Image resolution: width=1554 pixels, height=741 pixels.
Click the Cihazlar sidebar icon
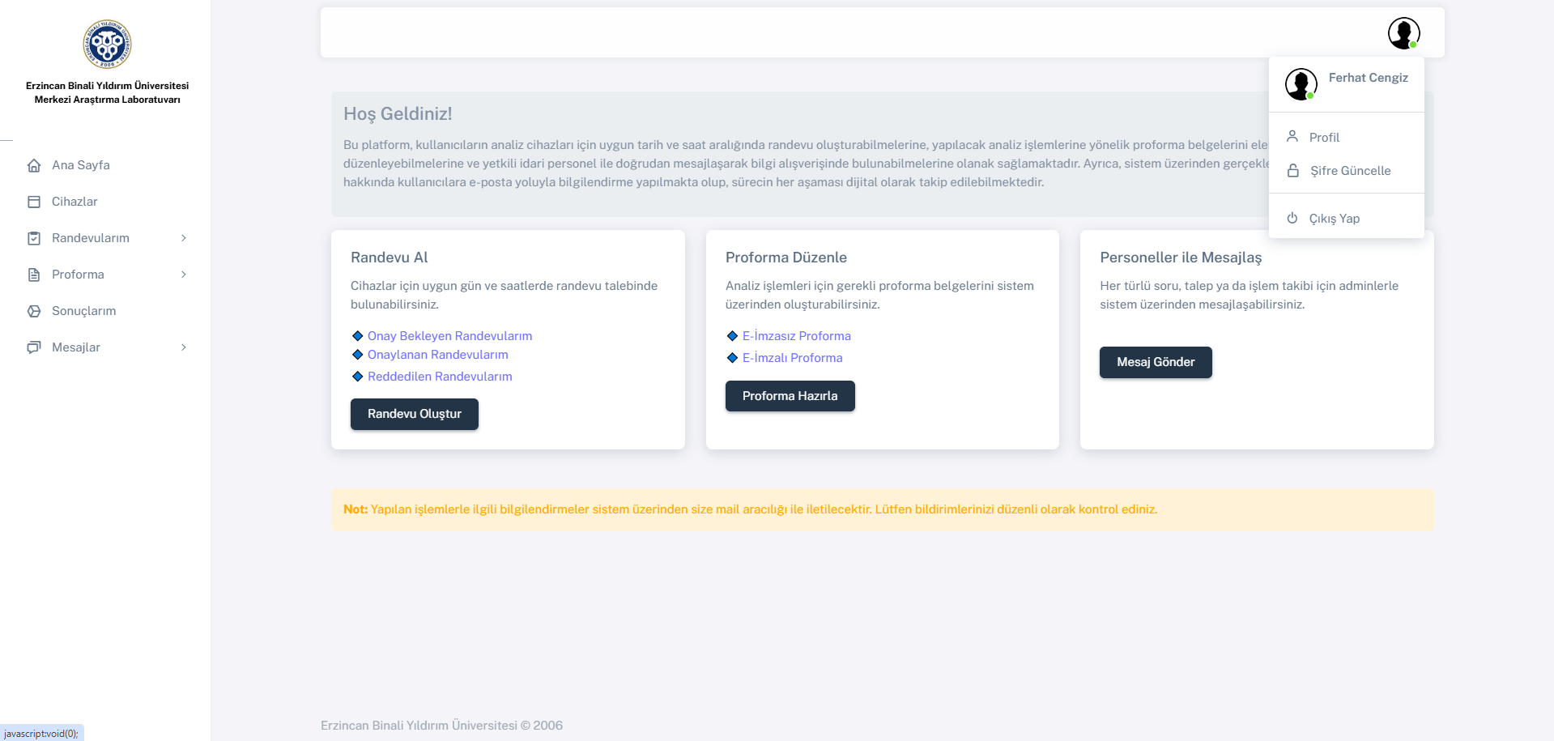pos(34,202)
